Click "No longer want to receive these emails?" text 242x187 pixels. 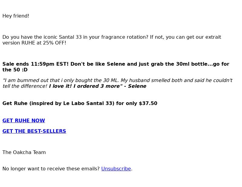[x=51, y=169]
